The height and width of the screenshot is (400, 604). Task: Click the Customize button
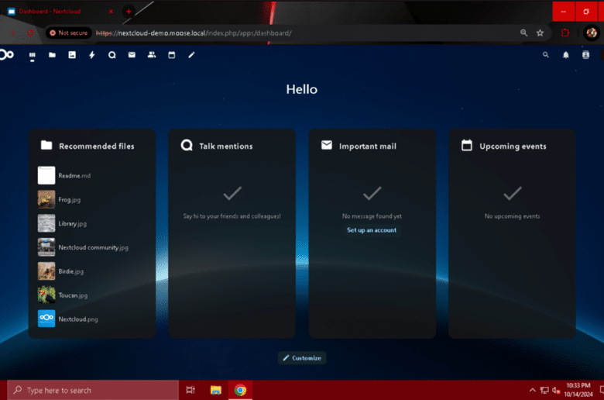pyautogui.click(x=302, y=358)
